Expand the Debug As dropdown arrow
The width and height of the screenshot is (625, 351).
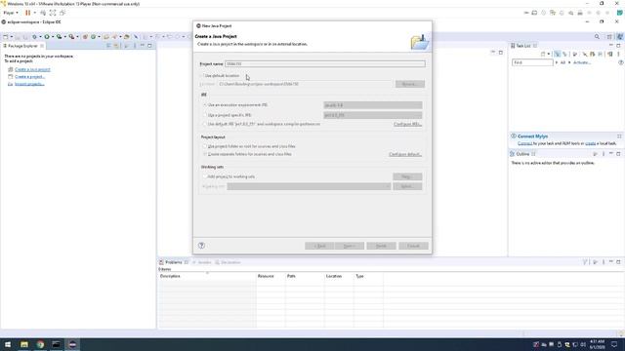pos(40,37)
